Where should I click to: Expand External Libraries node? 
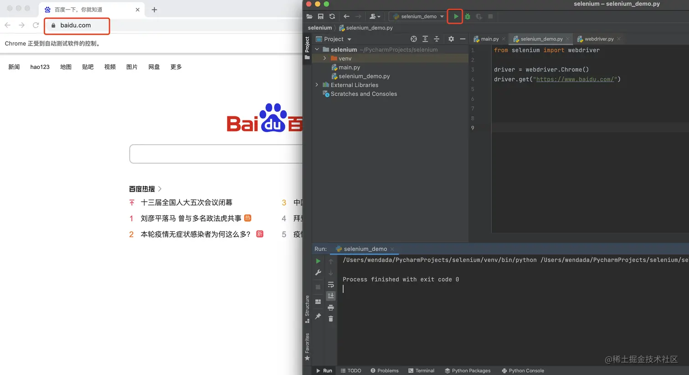pos(317,85)
